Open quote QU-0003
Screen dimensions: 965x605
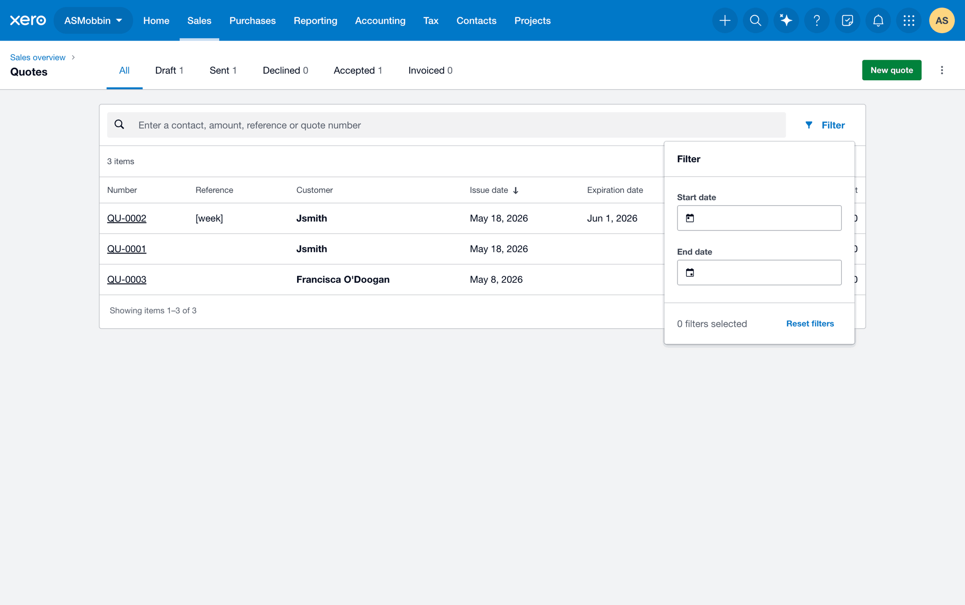[x=127, y=280]
